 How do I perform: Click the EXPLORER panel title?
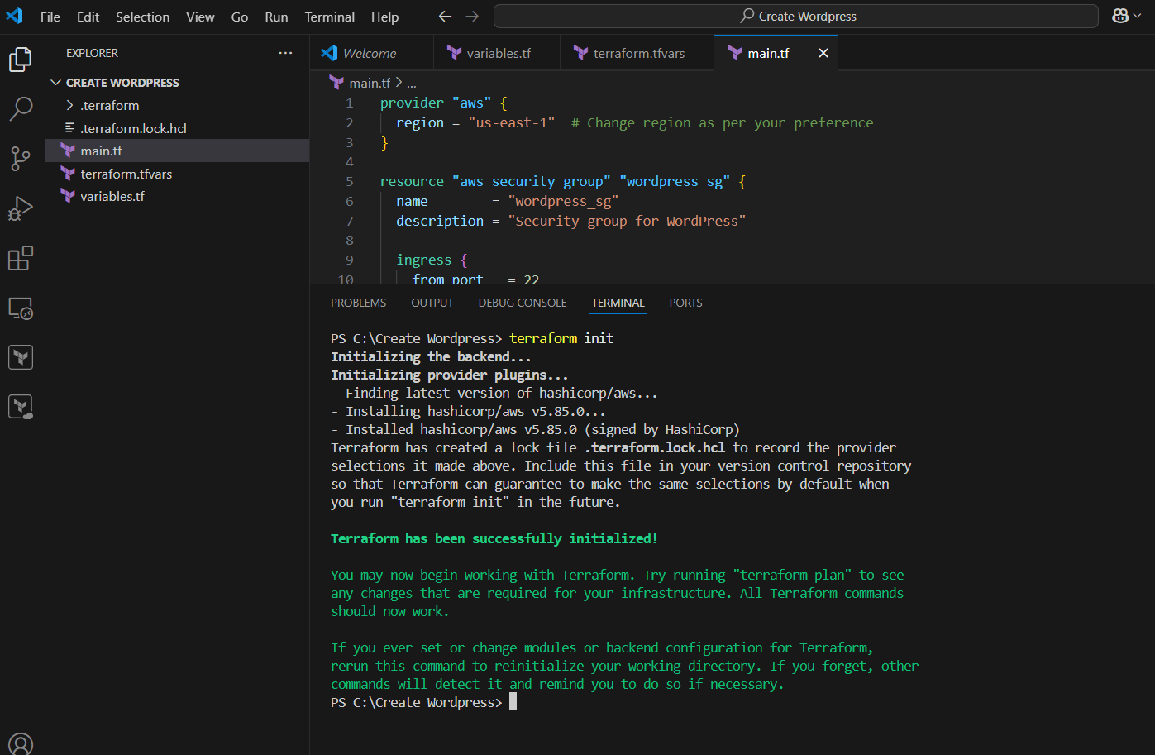click(x=92, y=53)
